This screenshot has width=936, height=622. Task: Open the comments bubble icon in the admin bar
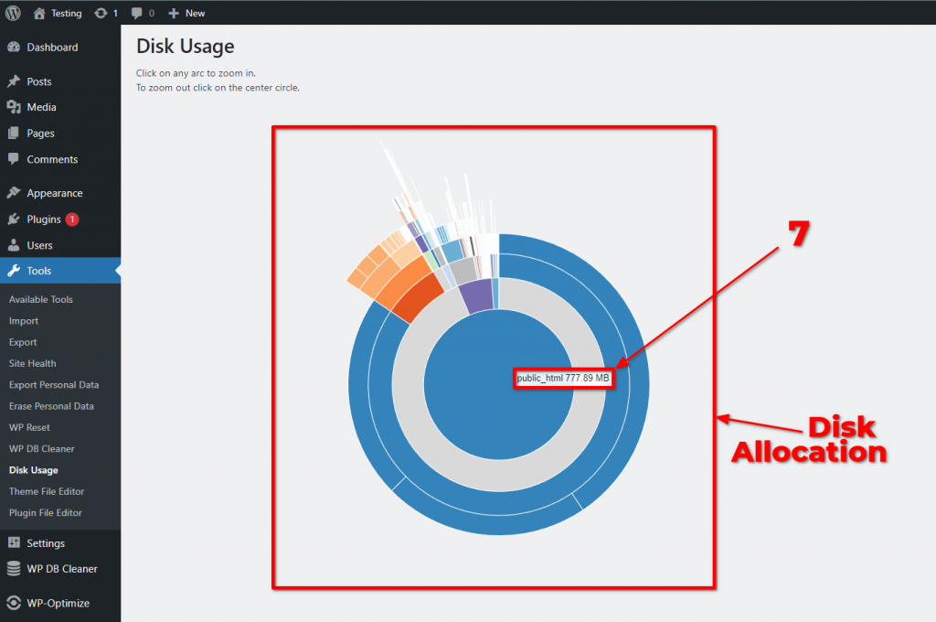point(137,13)
